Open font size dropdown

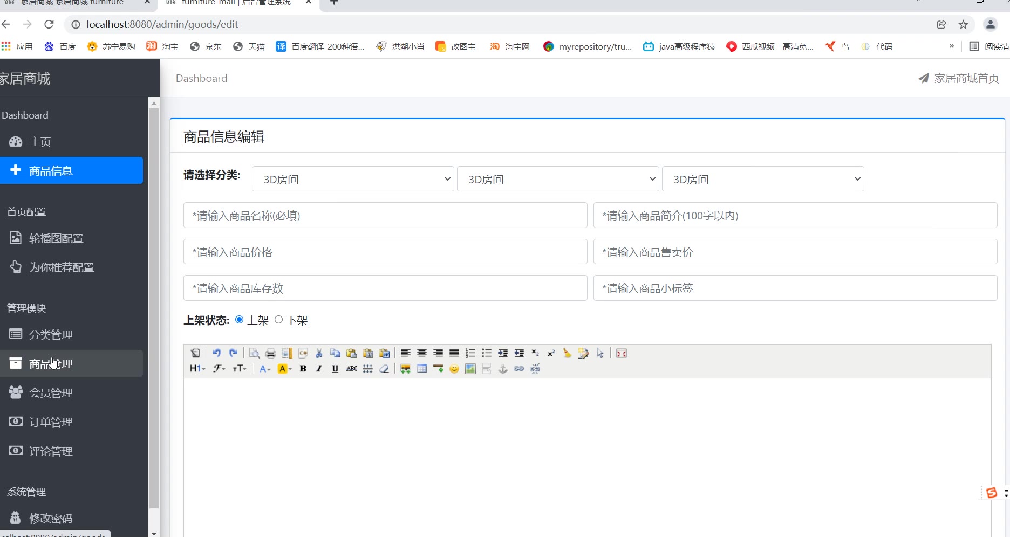(240, 369)
